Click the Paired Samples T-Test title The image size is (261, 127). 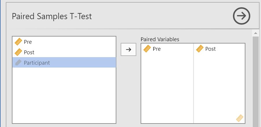[x=52, y=16]
